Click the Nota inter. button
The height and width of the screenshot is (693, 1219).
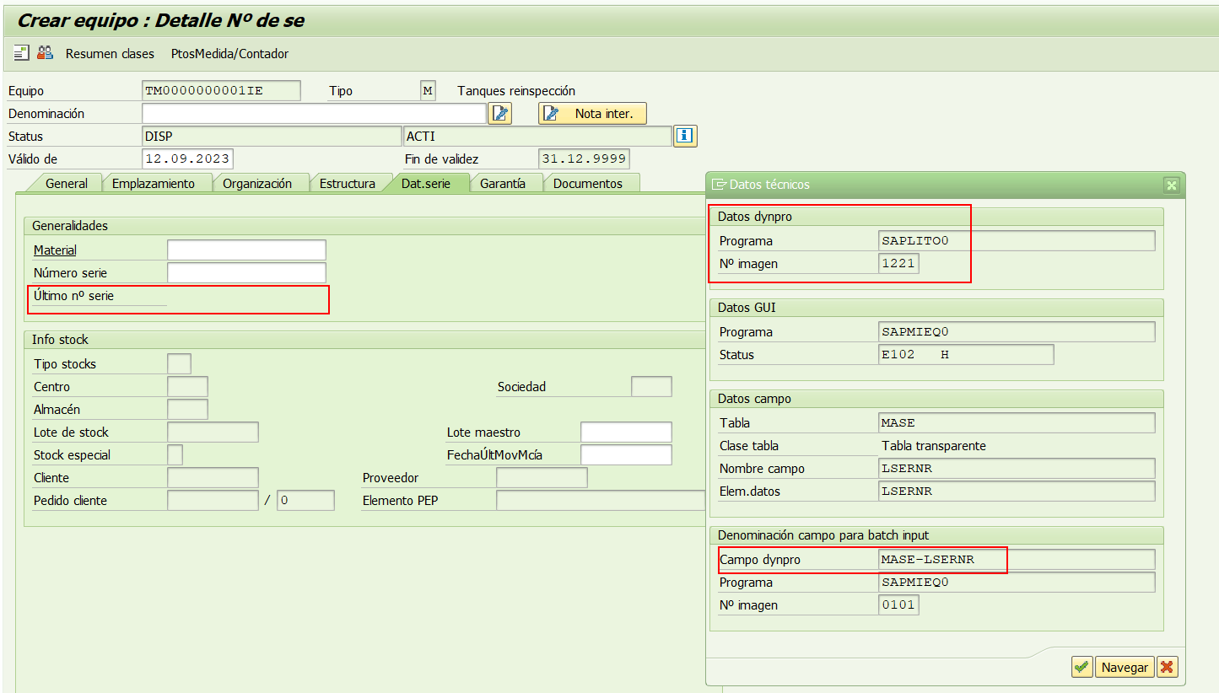tap(592, 114)
